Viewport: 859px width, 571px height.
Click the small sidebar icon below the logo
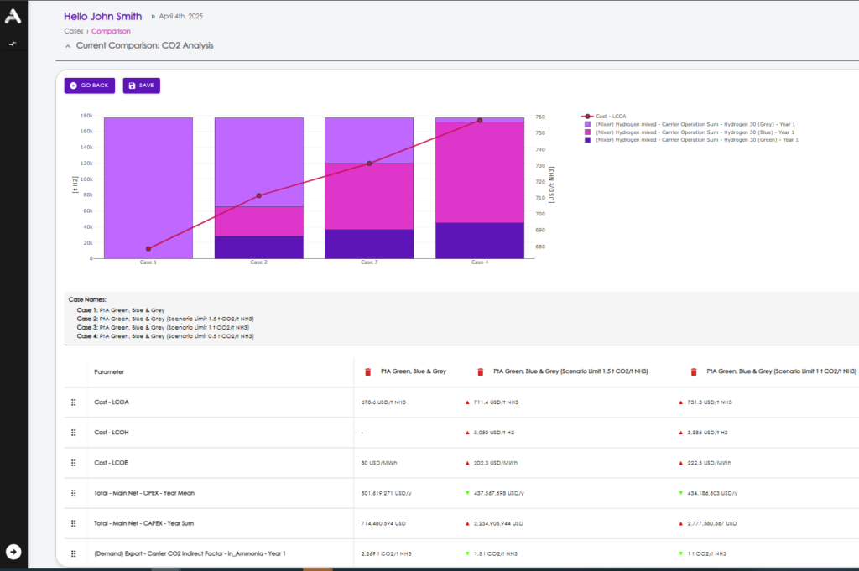click(x=13, y=43)
